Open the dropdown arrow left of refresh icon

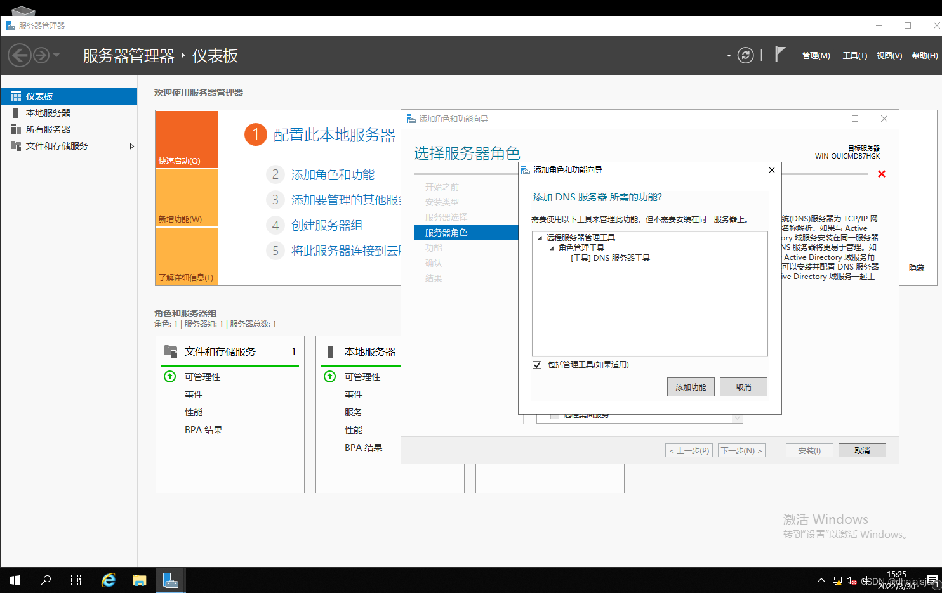[x=729, y=56]
